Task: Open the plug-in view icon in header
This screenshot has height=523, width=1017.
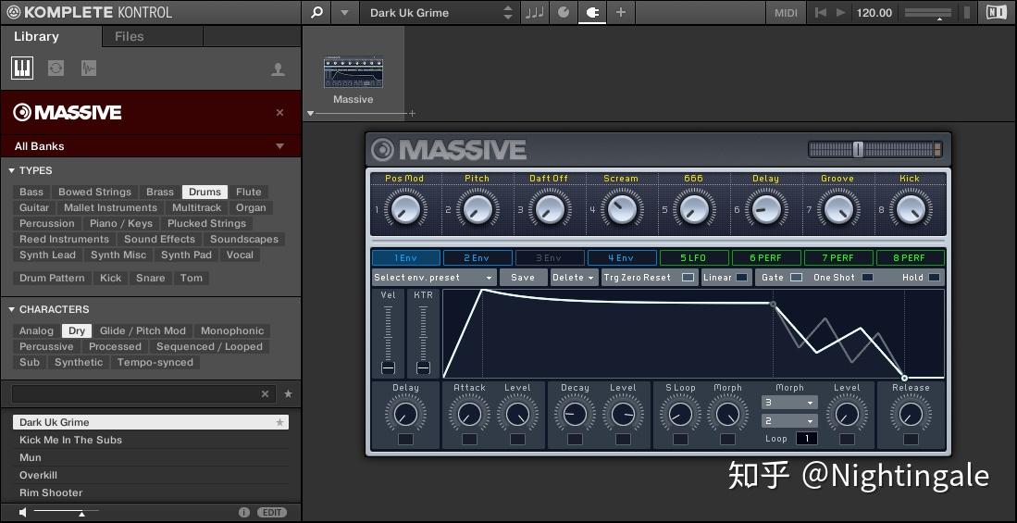Action: (x=592, y=12)
